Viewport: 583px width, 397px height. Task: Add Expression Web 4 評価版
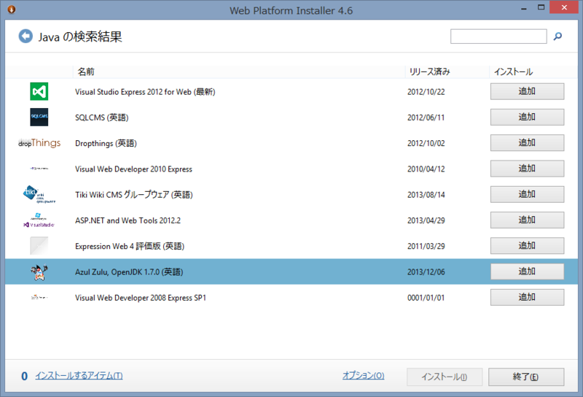527,245
